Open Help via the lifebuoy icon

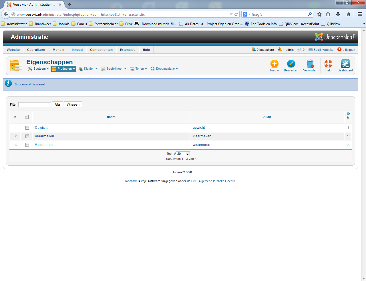(x=328, y=64)
